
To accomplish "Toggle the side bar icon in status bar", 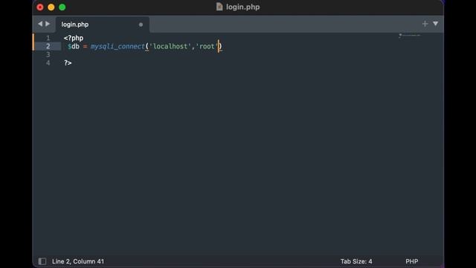I will click(42, 261).
